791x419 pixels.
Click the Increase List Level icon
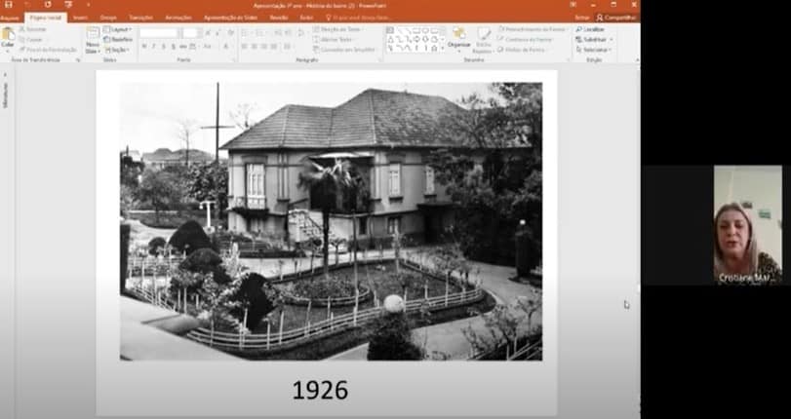(287, 33)
